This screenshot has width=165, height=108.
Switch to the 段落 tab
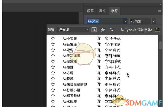[90, 11]
